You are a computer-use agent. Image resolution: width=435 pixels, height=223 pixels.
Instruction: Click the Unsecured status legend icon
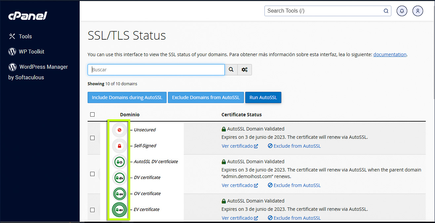119,130
